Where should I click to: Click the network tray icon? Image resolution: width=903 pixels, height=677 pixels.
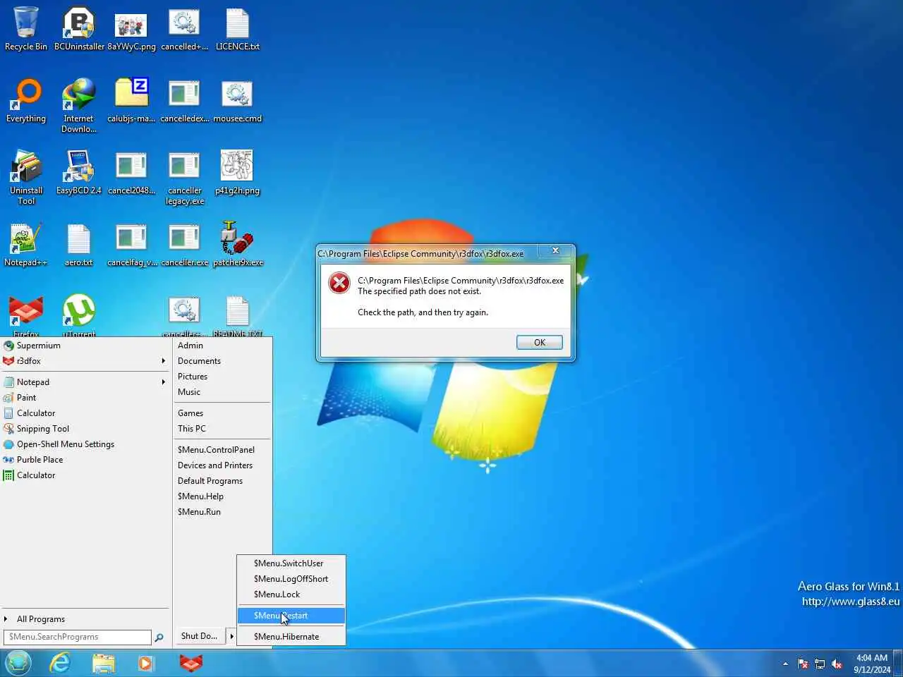820,664
